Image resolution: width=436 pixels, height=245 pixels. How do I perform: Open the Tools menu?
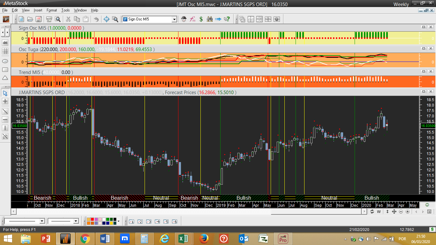click(x=65, y=10)
